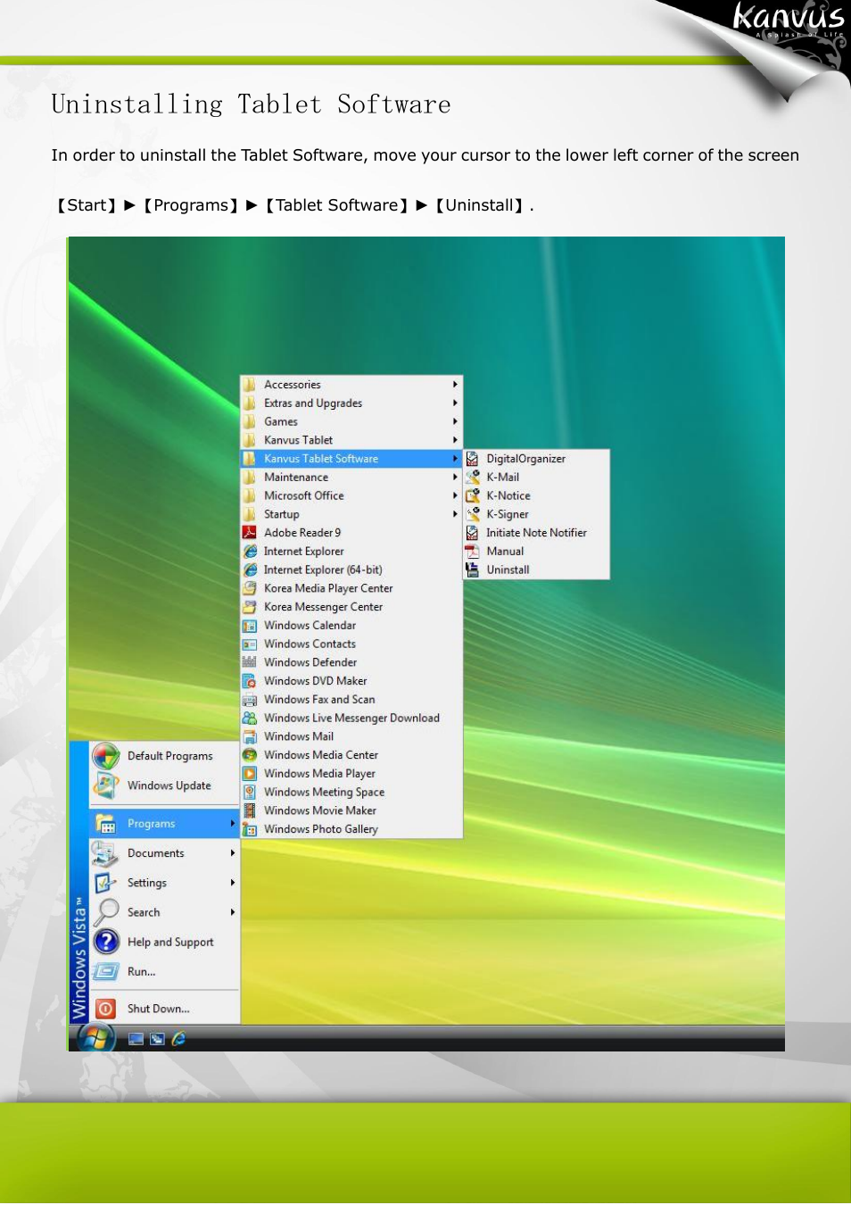Click the Switch Between Windows taskbar icon
This screenshot has width=851, height=1205.
(x=157, y=1039)
